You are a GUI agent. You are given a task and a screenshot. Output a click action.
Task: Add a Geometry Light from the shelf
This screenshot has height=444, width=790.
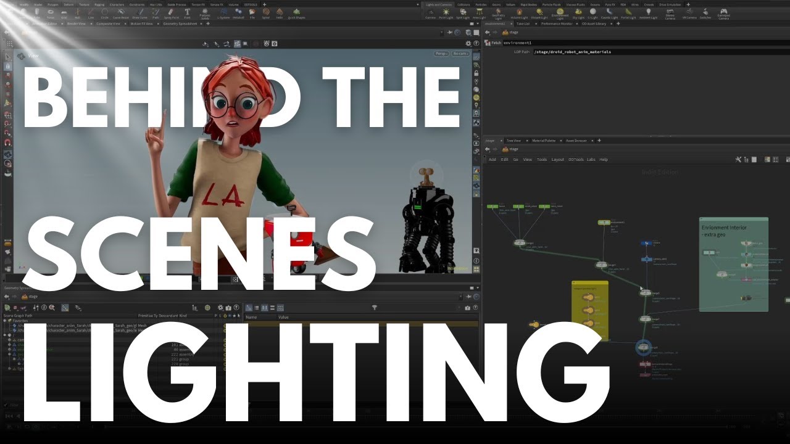click(498, 14)
